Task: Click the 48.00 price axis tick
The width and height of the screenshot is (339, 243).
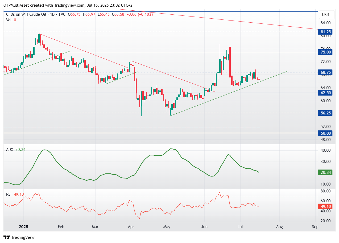Action: click(x=325, y=139)
